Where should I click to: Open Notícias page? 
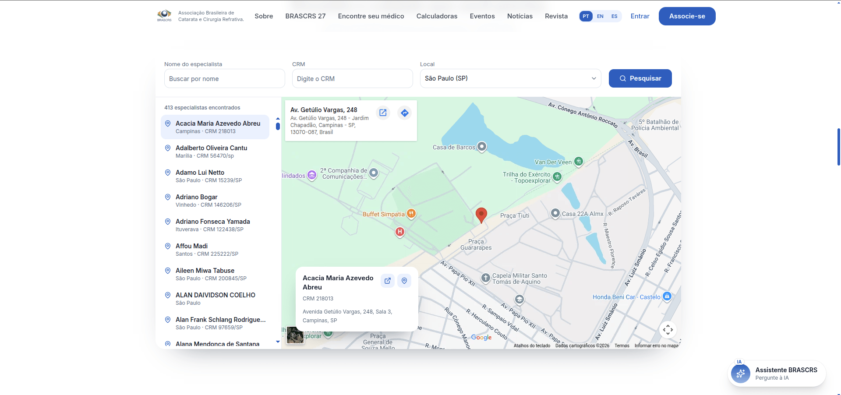[520, 16]
